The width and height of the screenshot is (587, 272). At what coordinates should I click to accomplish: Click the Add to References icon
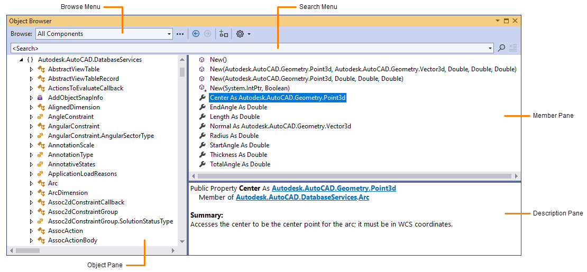[x=224, y=34]
